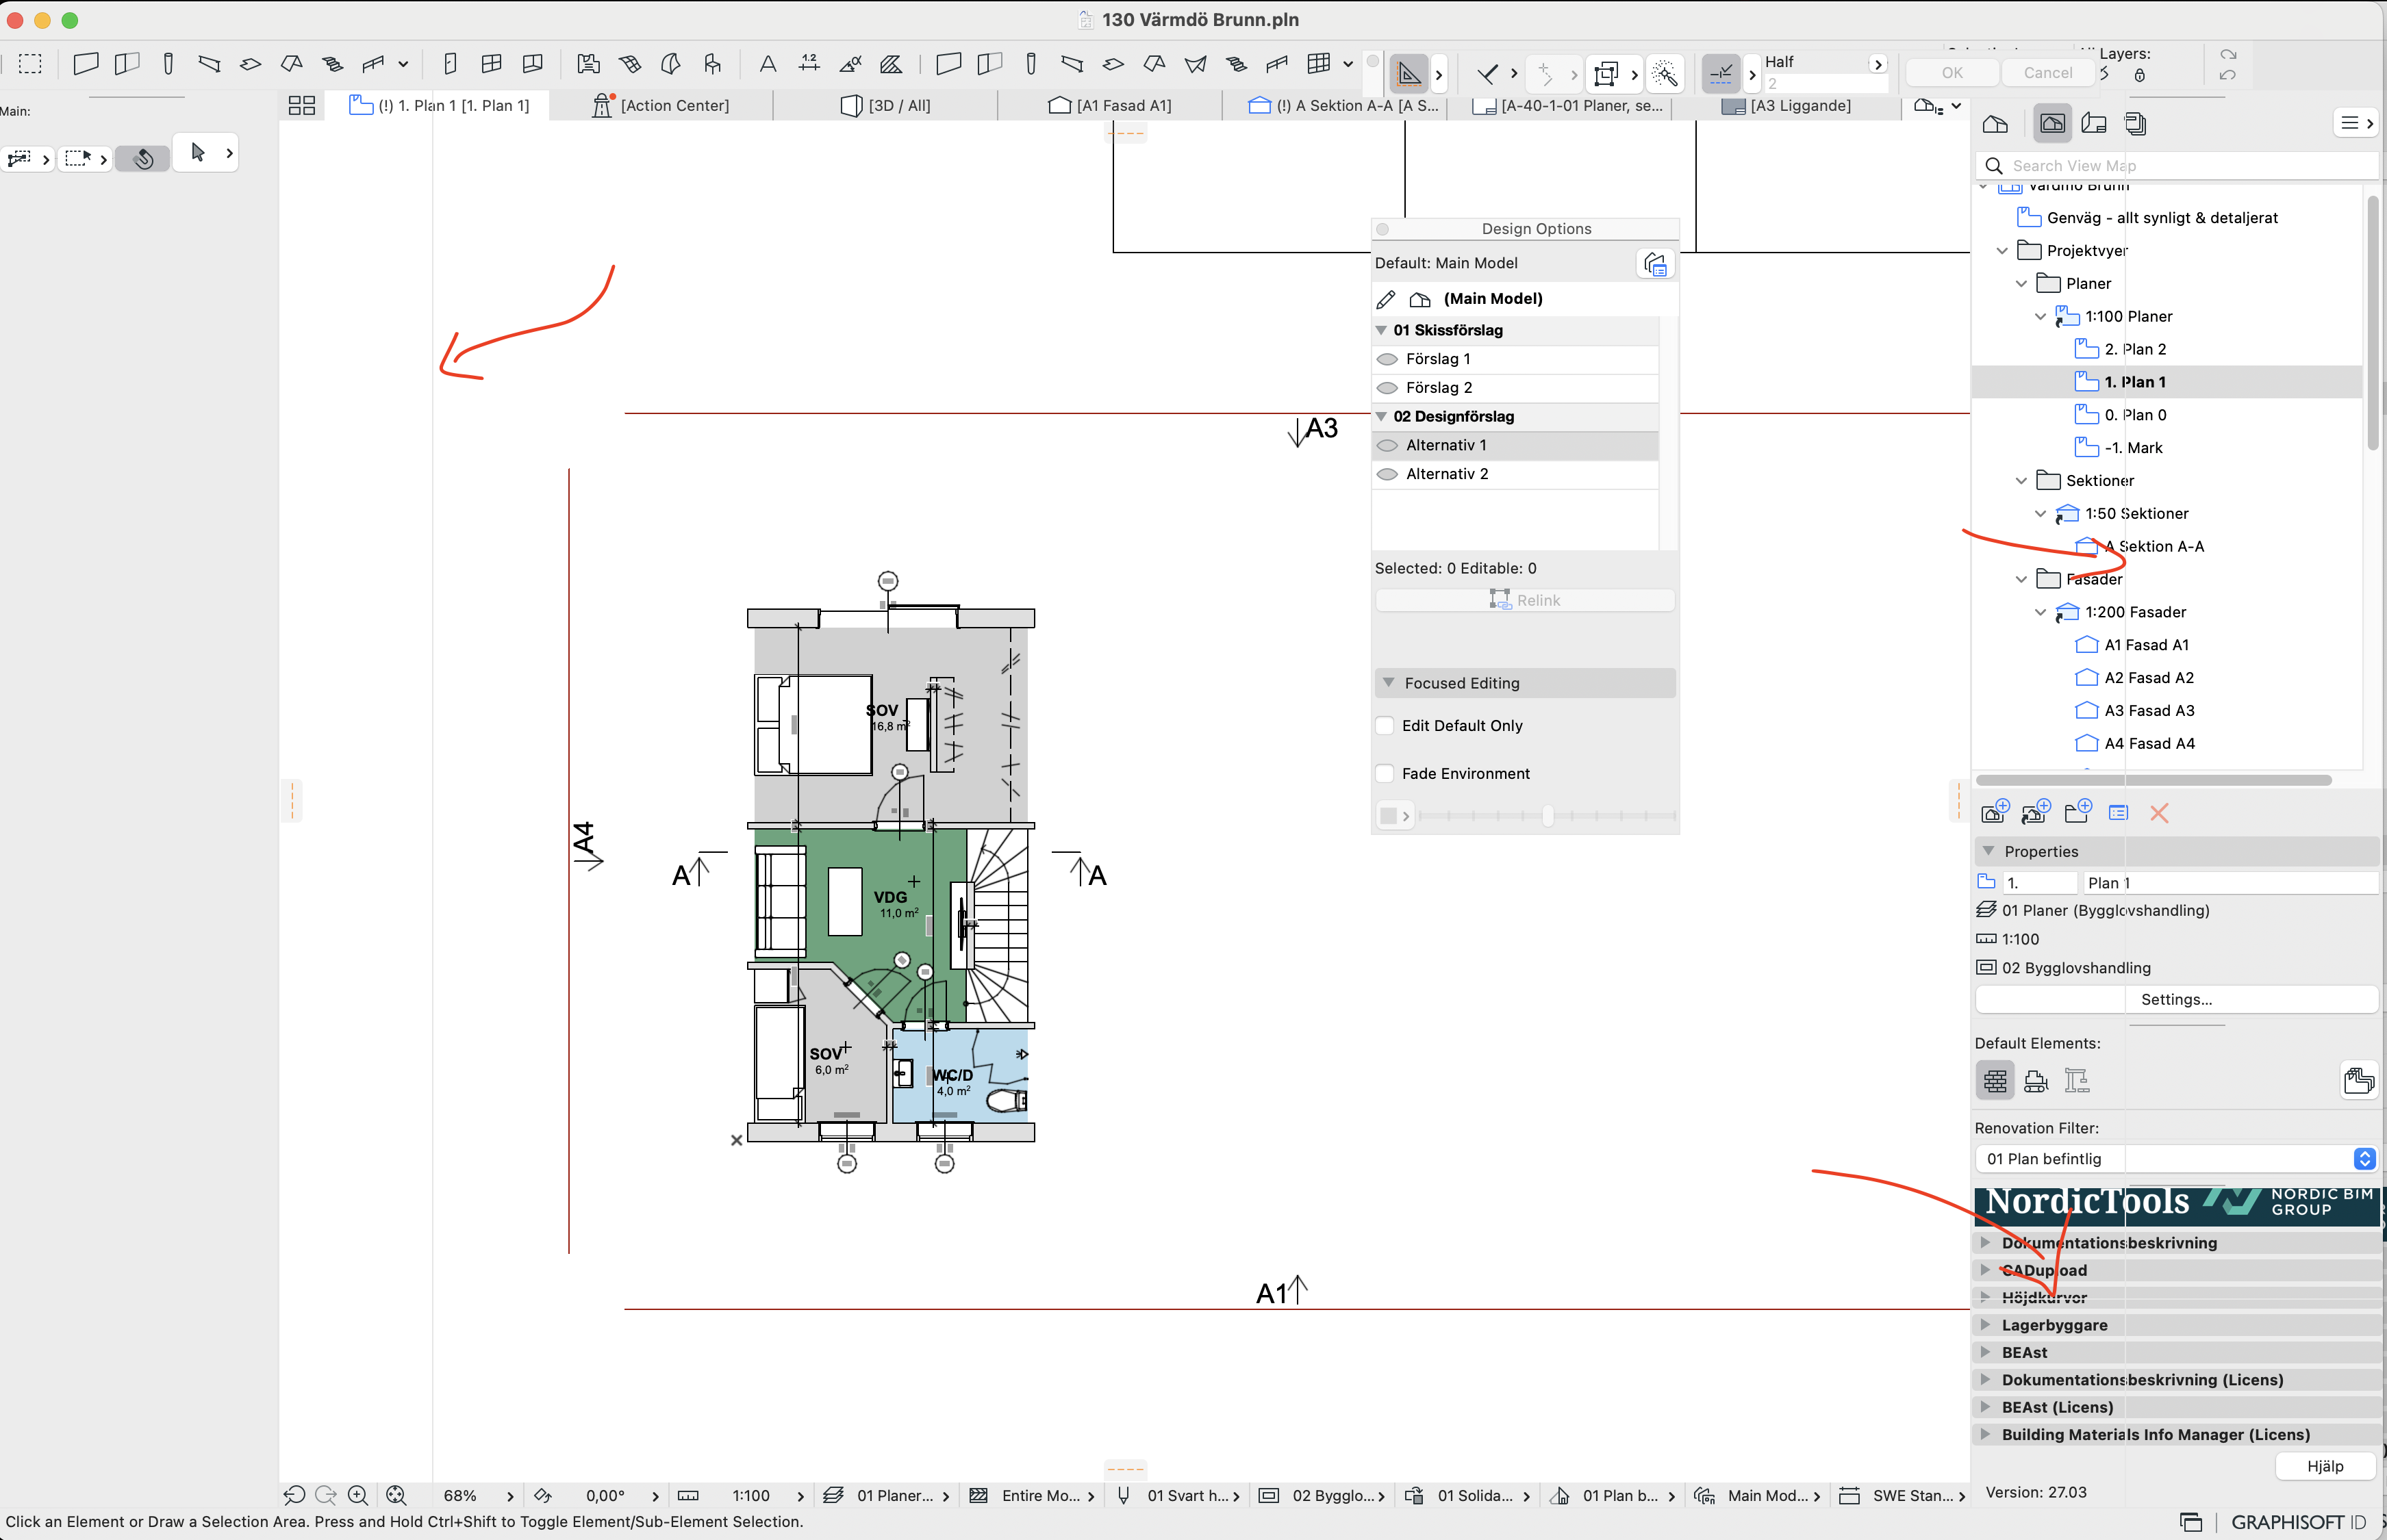Click the Settings... button
2387x1540 pixels.
click(2176, 999)
